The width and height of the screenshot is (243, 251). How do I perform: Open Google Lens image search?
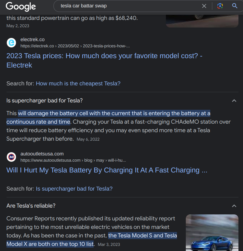pos(220,6)
